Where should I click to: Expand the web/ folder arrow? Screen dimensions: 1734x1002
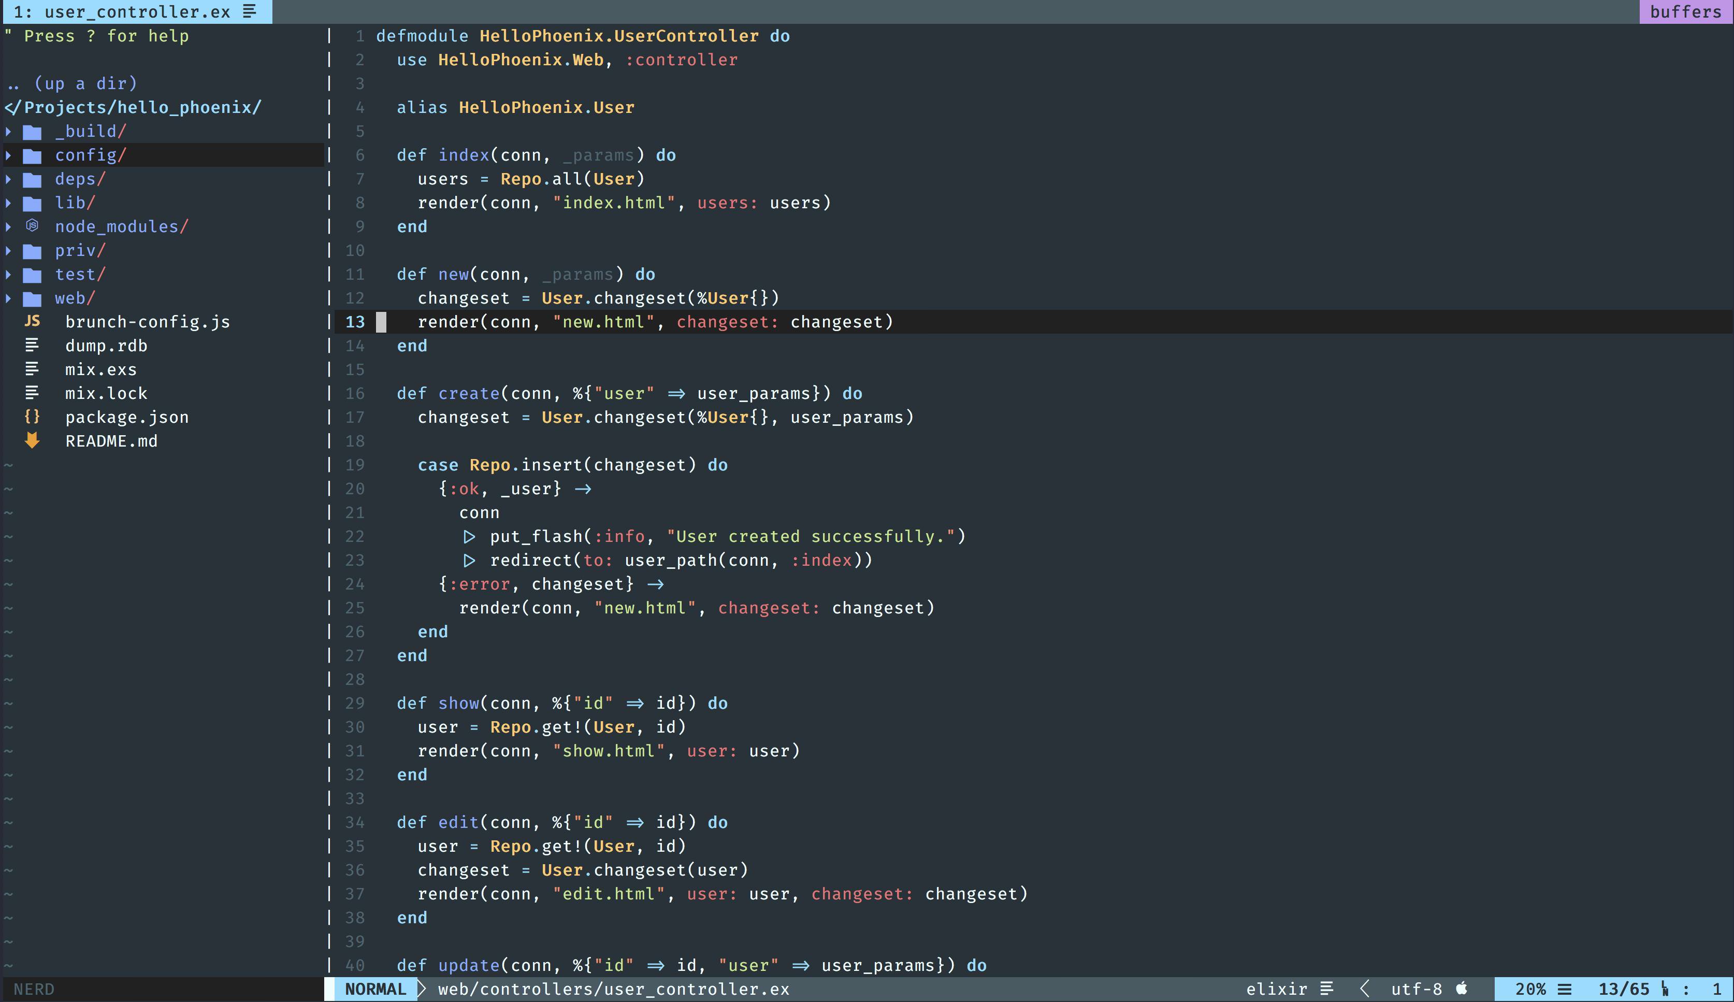[8, 298]
